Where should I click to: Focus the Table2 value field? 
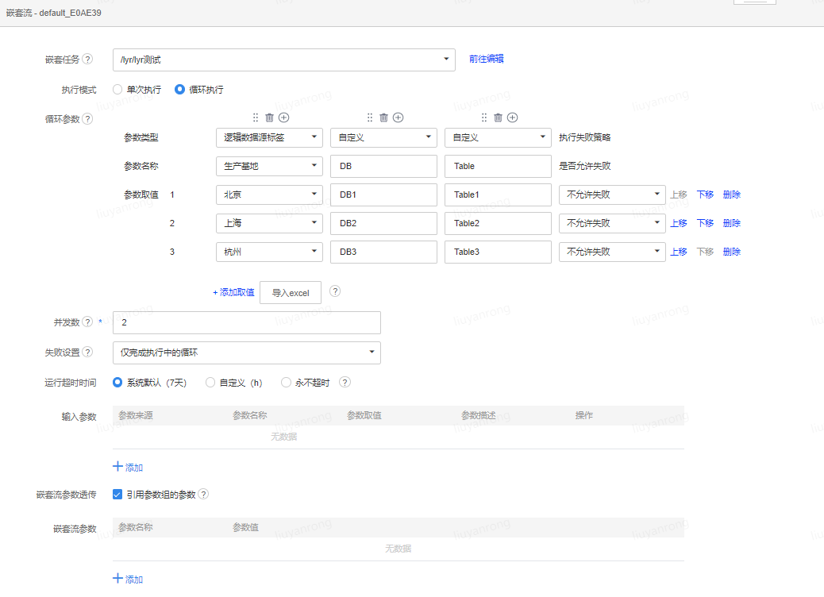click(x=498, y=223)
